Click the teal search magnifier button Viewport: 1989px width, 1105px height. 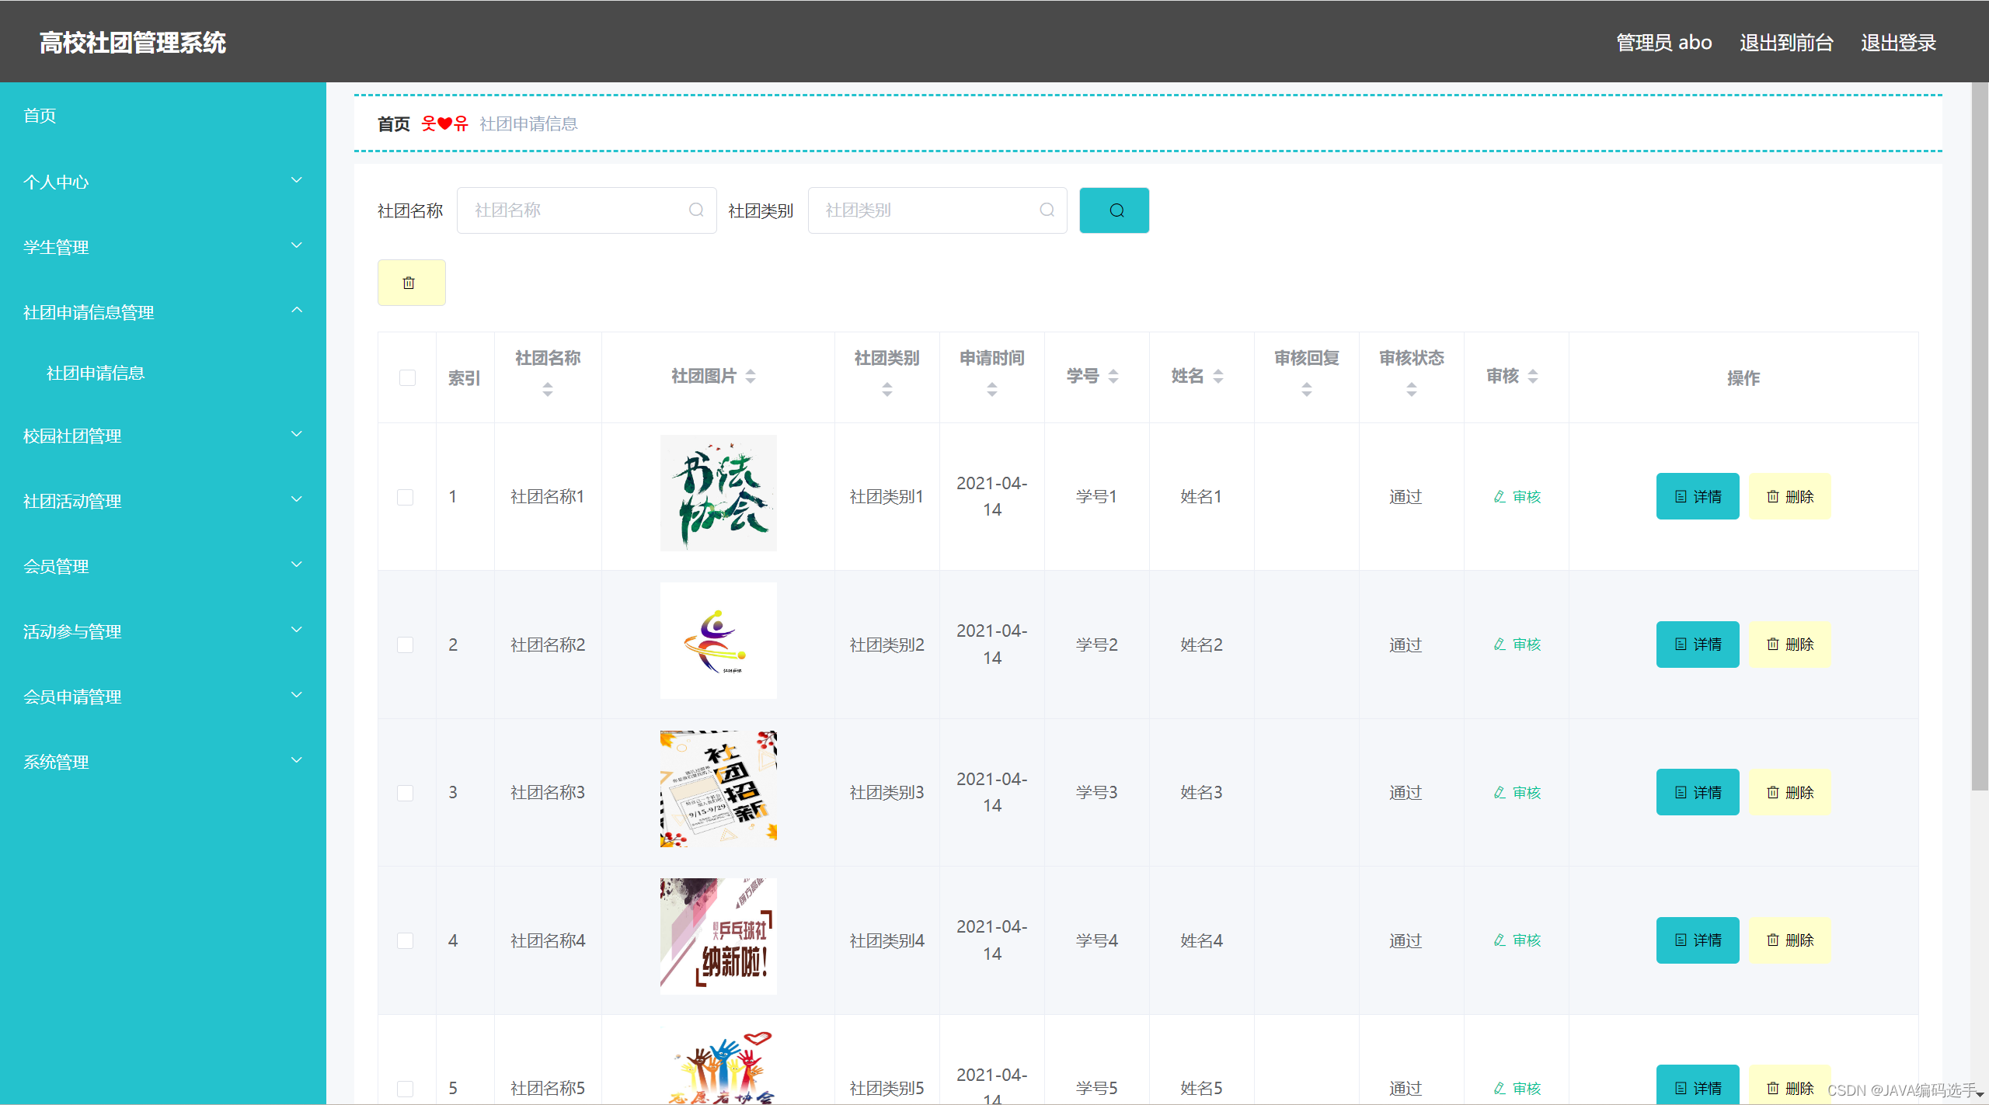pyautogui.click(x=1113, y=210)
